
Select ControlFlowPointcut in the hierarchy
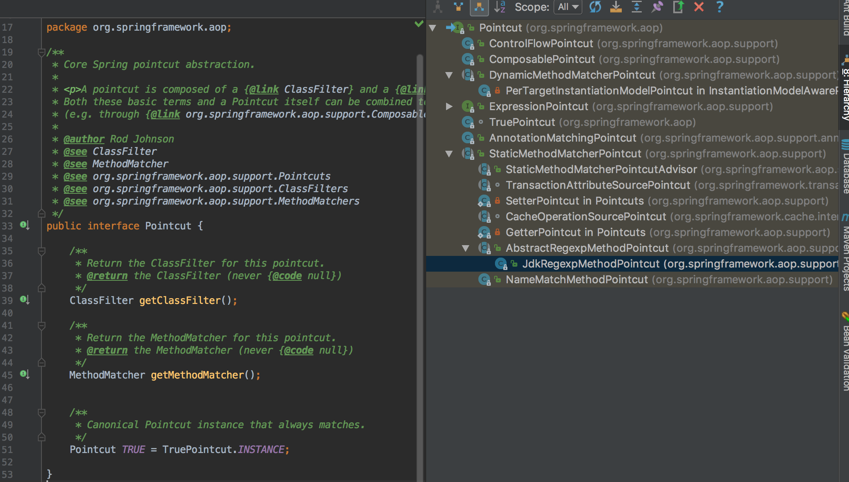coord(632,43)
